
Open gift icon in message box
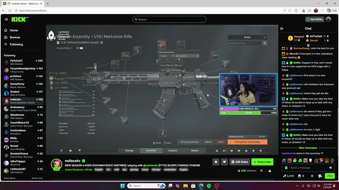coord(286,168)
